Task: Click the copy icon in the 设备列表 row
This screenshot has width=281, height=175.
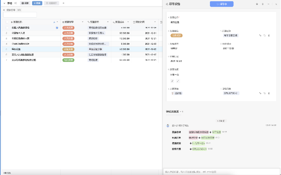Action: tap(265, 93)
